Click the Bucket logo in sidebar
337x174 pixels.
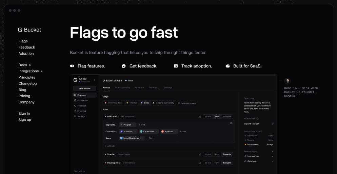(x=29, y=30)
